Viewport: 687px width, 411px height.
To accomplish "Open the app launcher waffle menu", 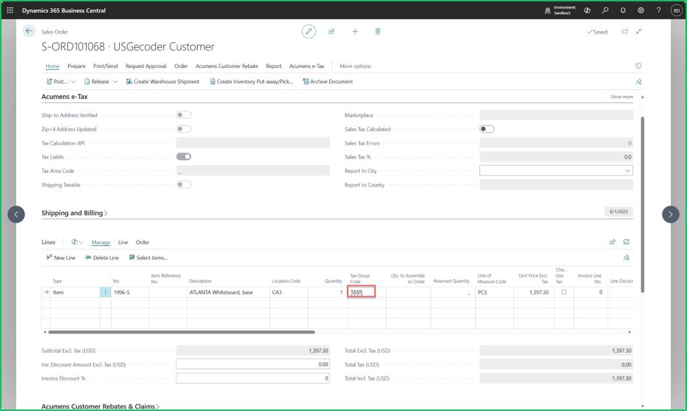I will pyautogui.click(x=10, y=10).
